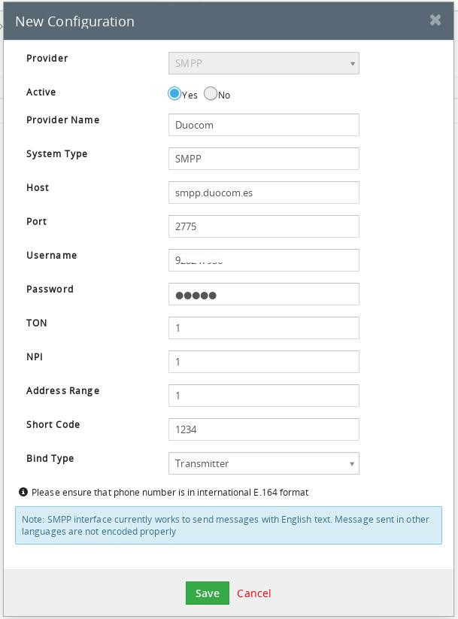Click the blue SMPP note box
This screenshot has height=619, width=458.
click(229, 525)
